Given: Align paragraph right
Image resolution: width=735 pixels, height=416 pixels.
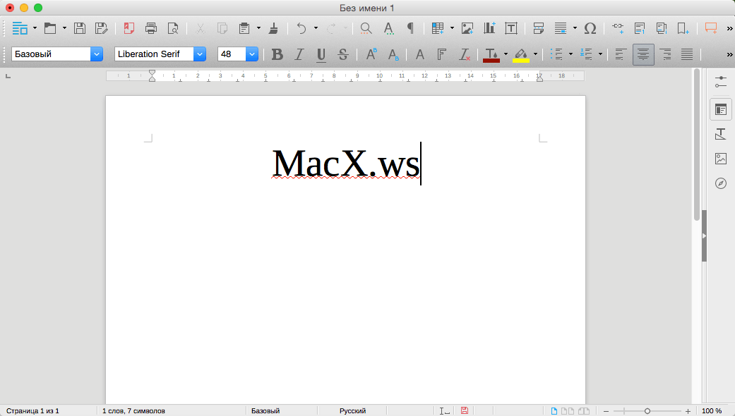Looking at the screenshot, I should coord(665,54).
